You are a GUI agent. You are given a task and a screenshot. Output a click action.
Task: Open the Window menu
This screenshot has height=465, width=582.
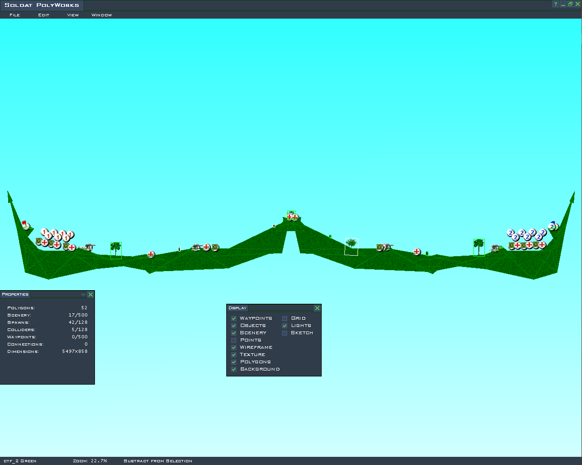[x=101, y=15]
